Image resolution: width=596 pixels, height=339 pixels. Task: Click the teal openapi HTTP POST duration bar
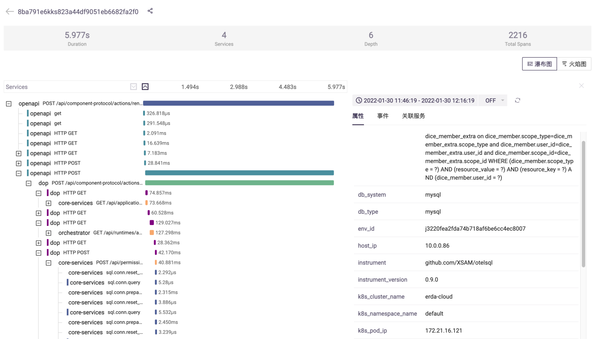point(240,173)
